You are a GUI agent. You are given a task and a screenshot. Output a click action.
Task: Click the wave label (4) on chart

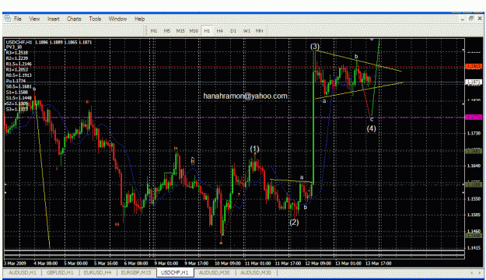coord(372,128)
